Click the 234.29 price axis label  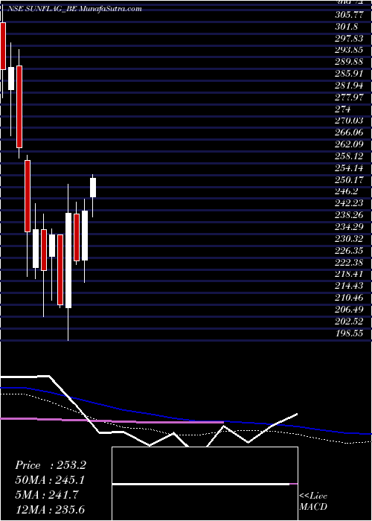(349, 227)
